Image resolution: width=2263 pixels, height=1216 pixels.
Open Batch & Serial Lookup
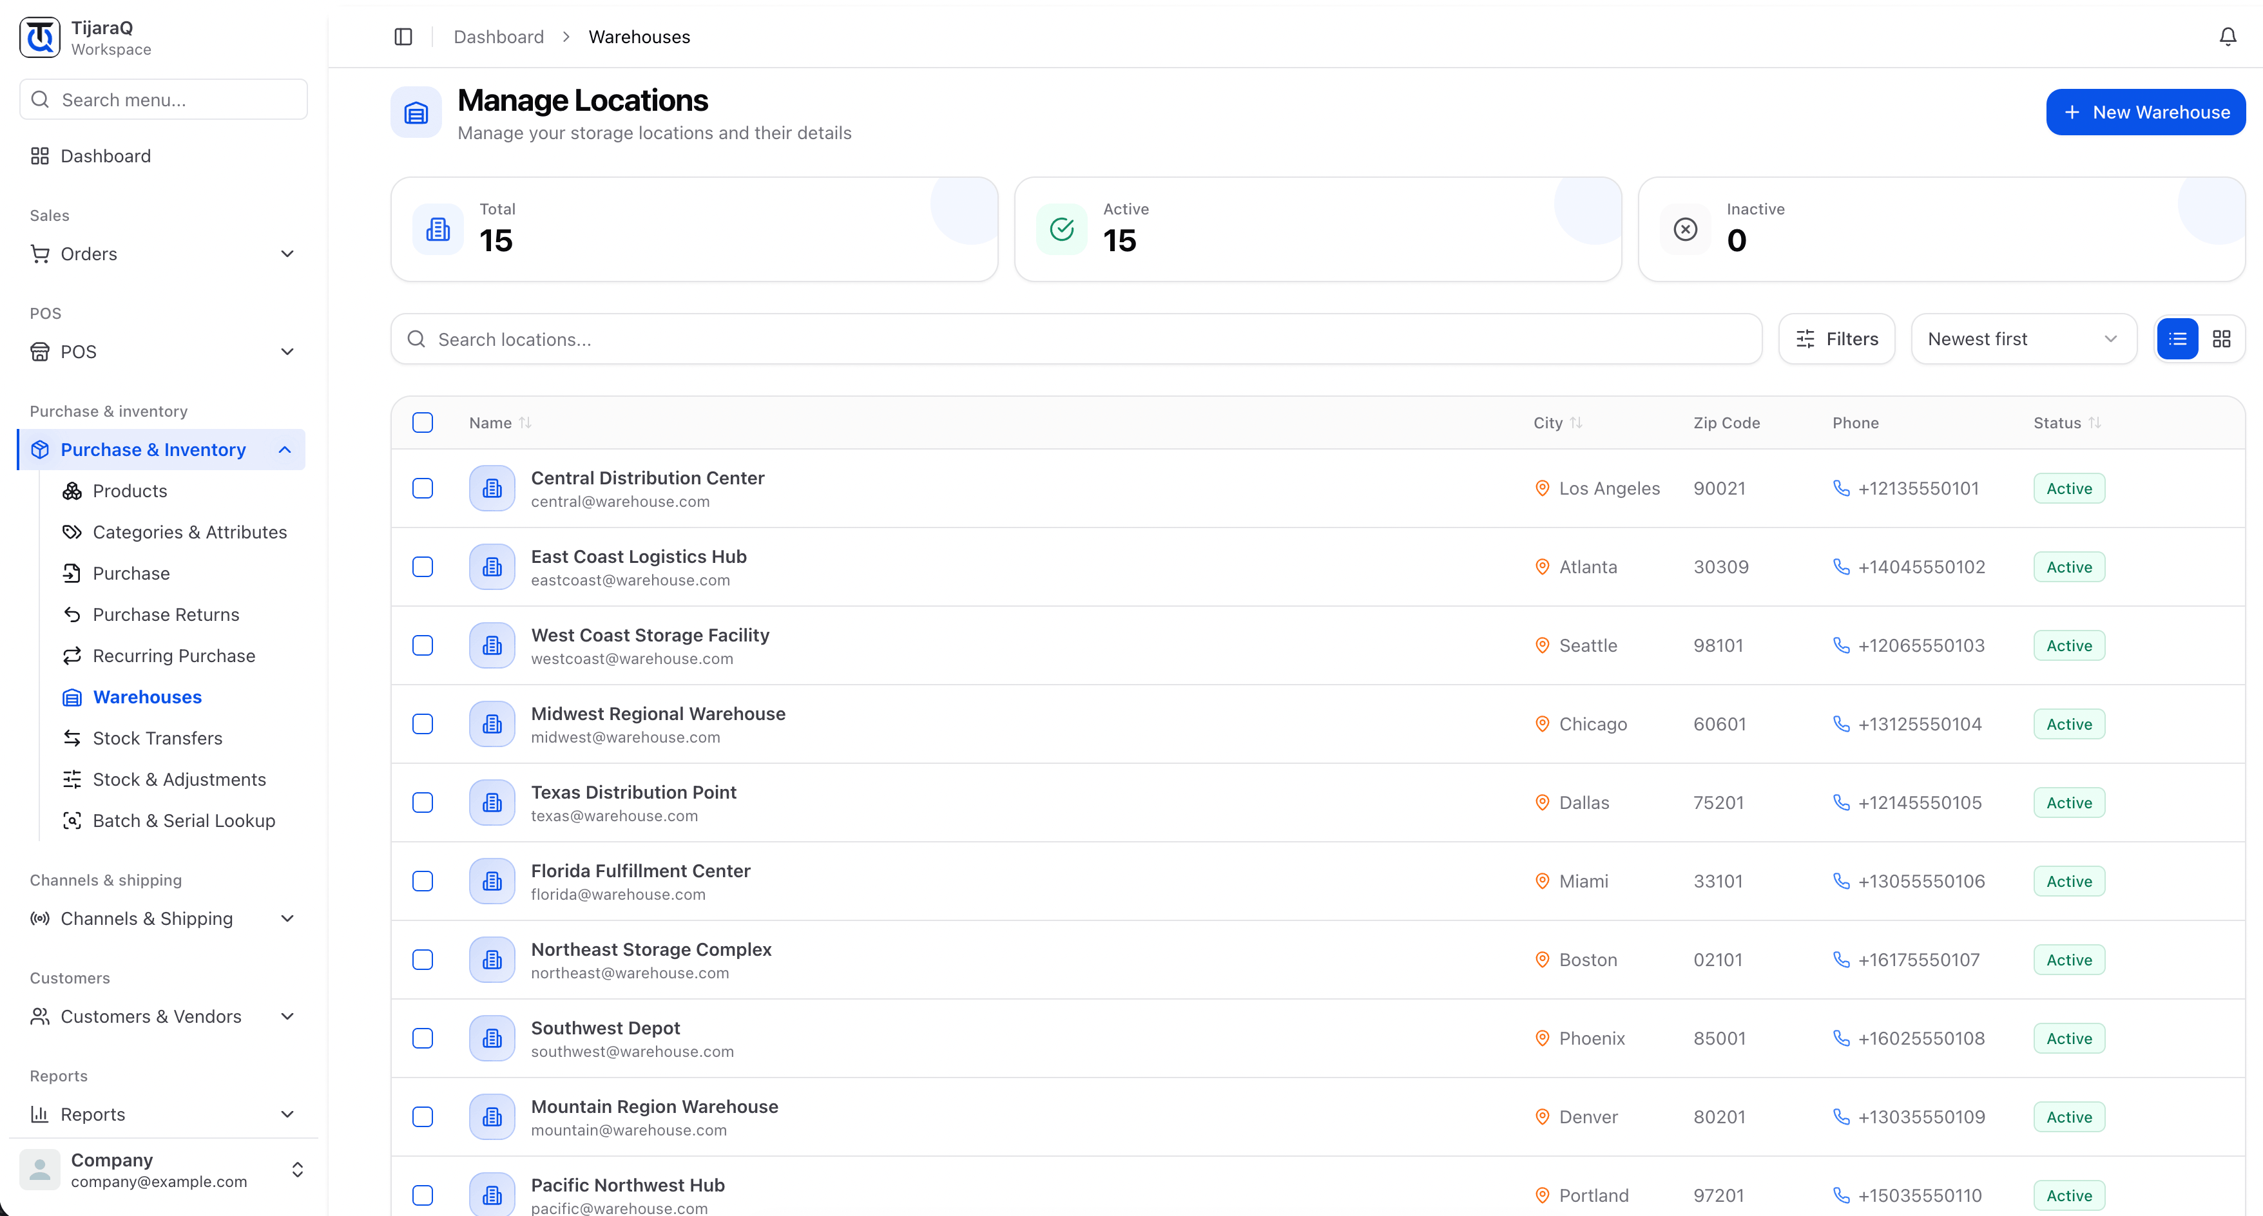[184, 821]
